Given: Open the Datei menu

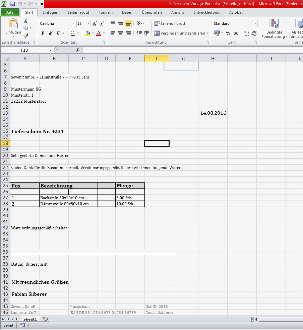Looking at the screenshot, I should tap(10, 12).
